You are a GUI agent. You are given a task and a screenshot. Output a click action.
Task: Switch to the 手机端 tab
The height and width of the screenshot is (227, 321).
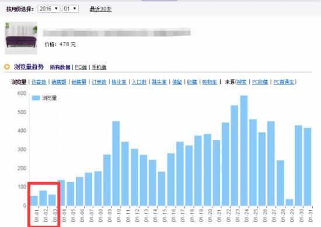tap(99, 67)
